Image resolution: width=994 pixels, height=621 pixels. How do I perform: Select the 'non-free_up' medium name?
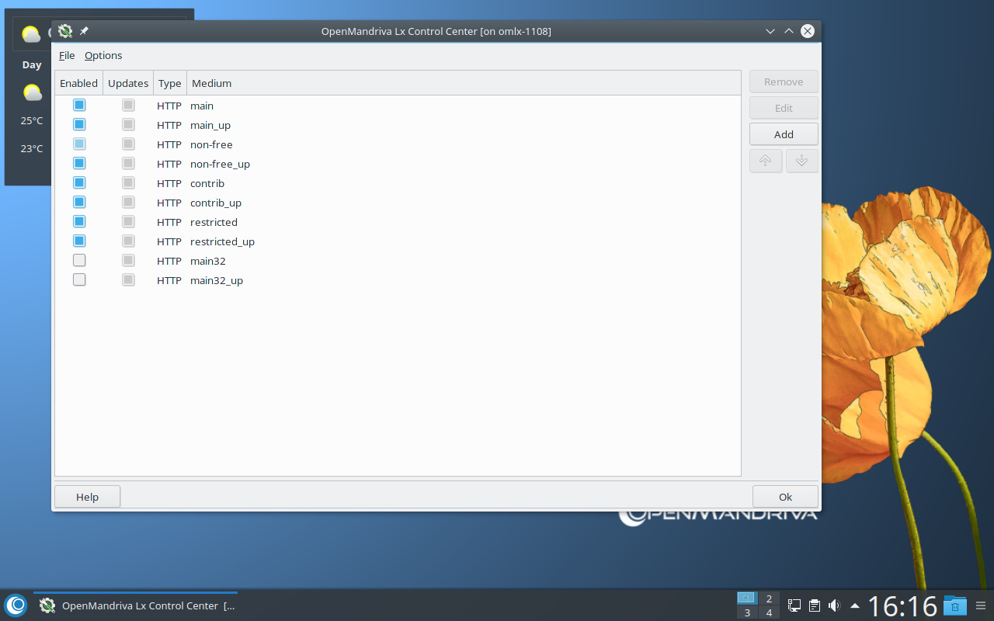[220, 164]
